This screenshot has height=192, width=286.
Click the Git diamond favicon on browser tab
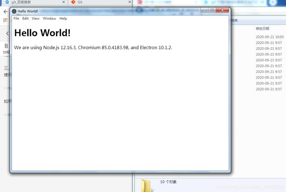73,2
